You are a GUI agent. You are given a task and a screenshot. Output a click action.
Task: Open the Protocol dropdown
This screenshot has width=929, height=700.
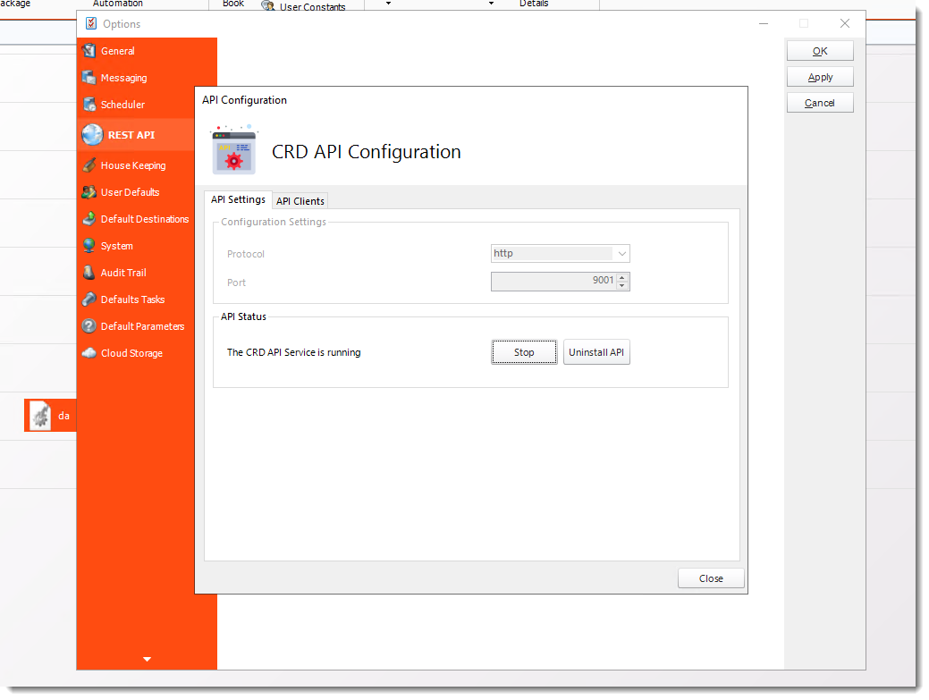click(622, 253)
